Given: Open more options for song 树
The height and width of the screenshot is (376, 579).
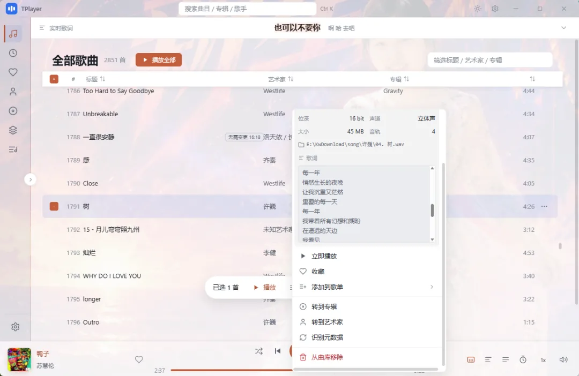Looking at the screenshot, I should (544, 206).
